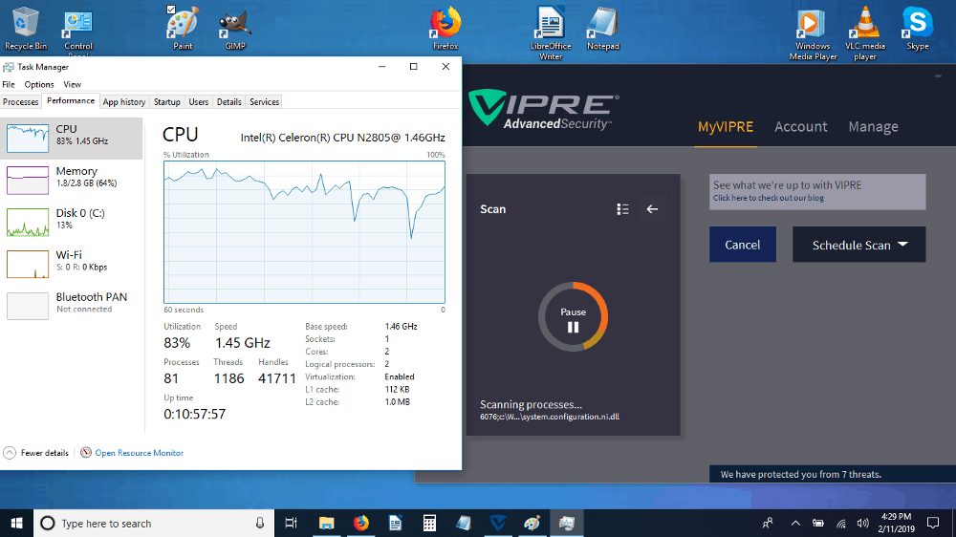This screenshot has height=537, width=956.
Task: Open the Recycle Bin desktop icon
Action: [x=26, y=29]
